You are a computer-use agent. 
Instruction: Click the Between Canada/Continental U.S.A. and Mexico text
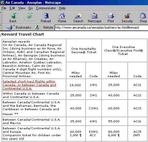coord(31,121)
